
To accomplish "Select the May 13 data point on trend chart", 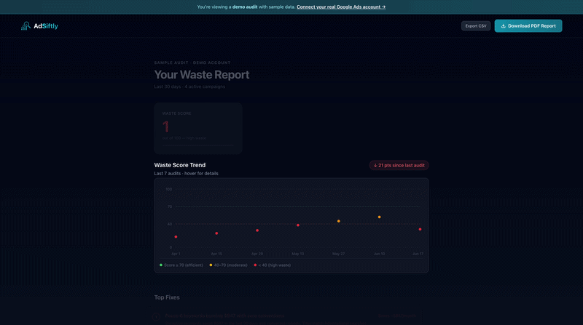I will coord(298,225).
